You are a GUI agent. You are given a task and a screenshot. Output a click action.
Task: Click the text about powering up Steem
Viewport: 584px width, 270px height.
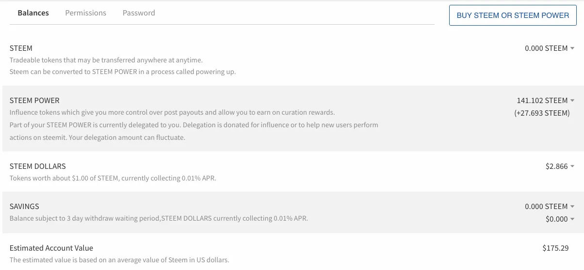click(x=123, y=72)
